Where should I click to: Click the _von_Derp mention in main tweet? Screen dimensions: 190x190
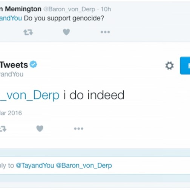30,95
